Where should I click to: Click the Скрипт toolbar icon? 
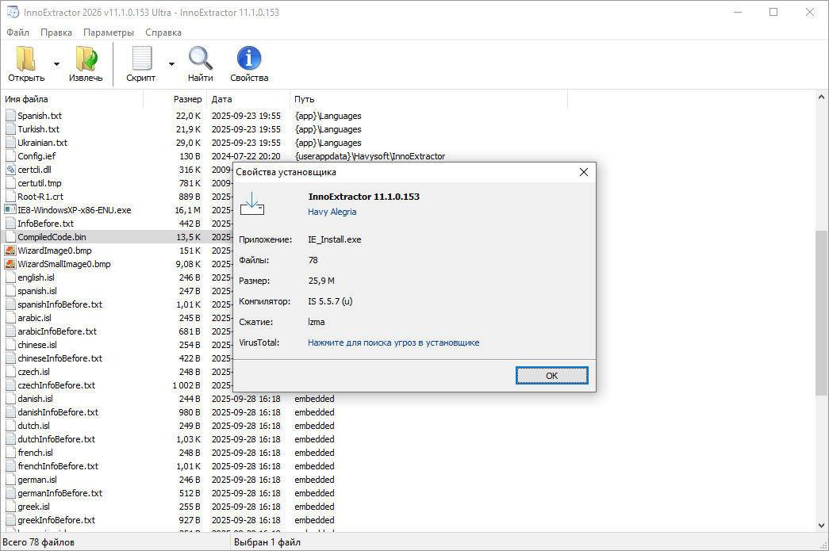141,59
